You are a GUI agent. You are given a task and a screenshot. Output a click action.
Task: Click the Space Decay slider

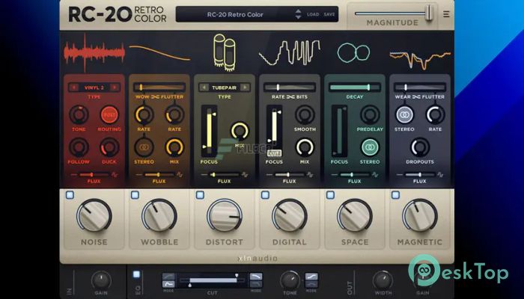(x=355, y=87)
